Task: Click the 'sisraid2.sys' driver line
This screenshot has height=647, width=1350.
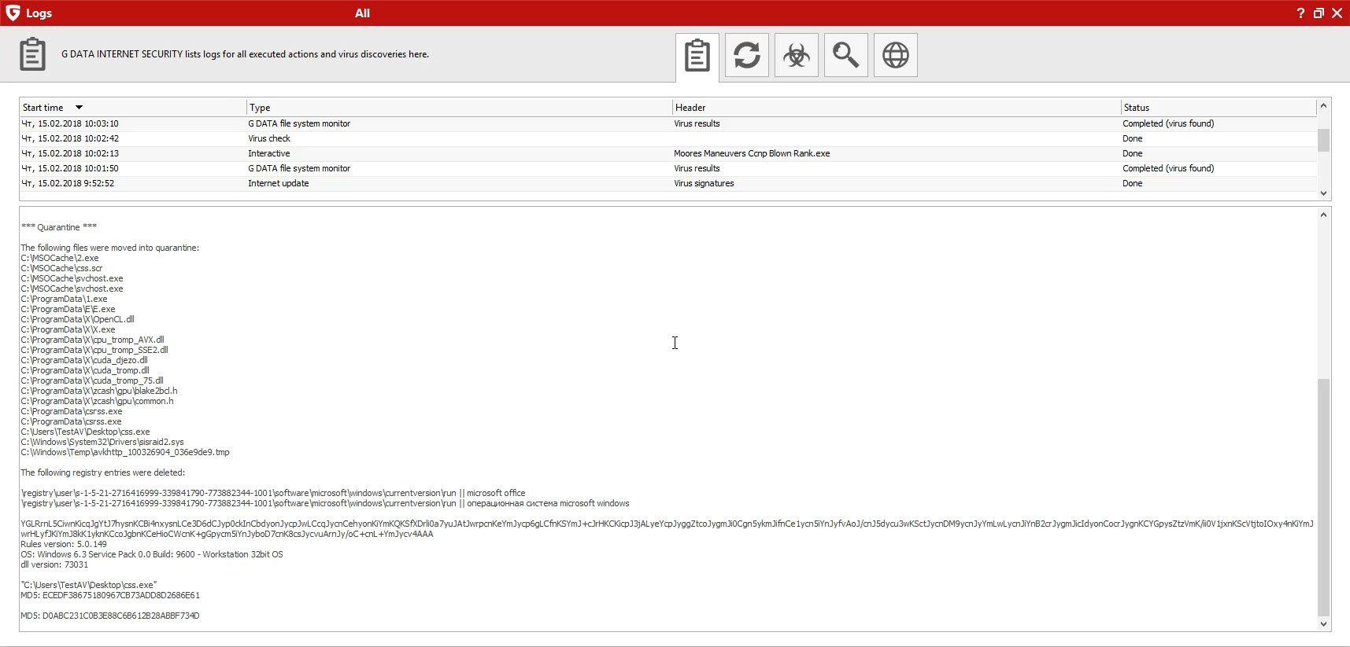Action: click(x=102, y=442)
